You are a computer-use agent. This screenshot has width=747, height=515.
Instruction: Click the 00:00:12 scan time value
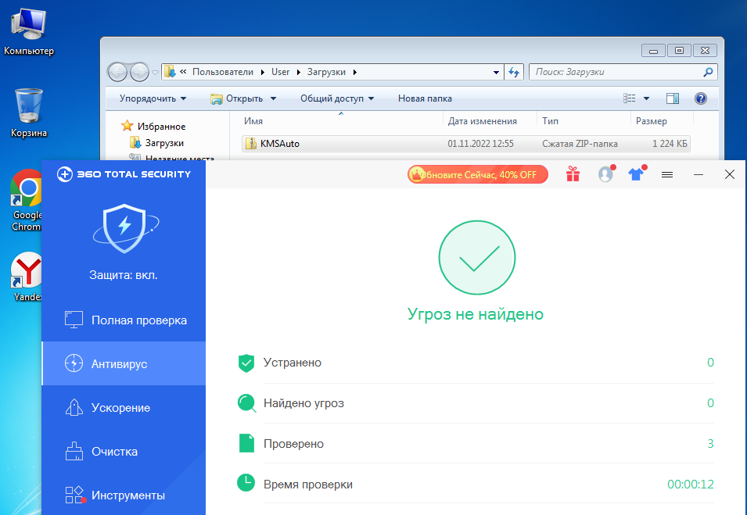[x=691, y=485]
